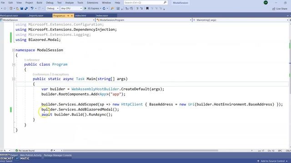
Task: Start debugging with IIS Express
Action: (92, 9)
